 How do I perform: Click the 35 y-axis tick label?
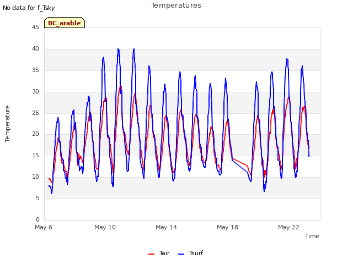click(35, 70)
